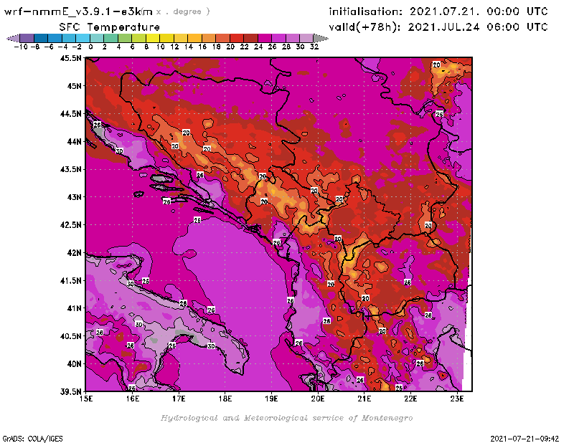574x443 pixels.
Task: Click the legend value '12'
Action: 174,47
